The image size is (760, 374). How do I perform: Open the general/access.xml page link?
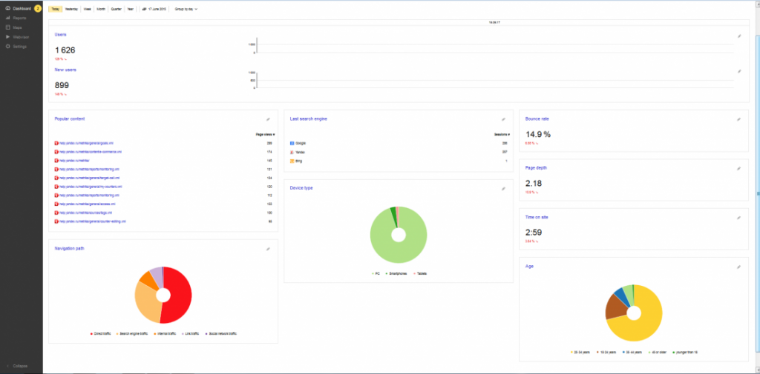pos(88,204)
